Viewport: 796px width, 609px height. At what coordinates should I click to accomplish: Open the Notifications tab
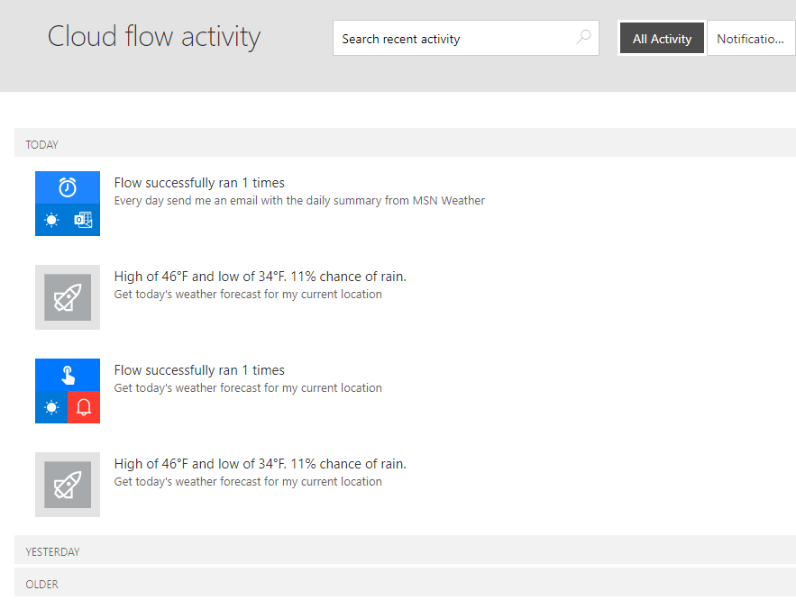tap(751, 38)
